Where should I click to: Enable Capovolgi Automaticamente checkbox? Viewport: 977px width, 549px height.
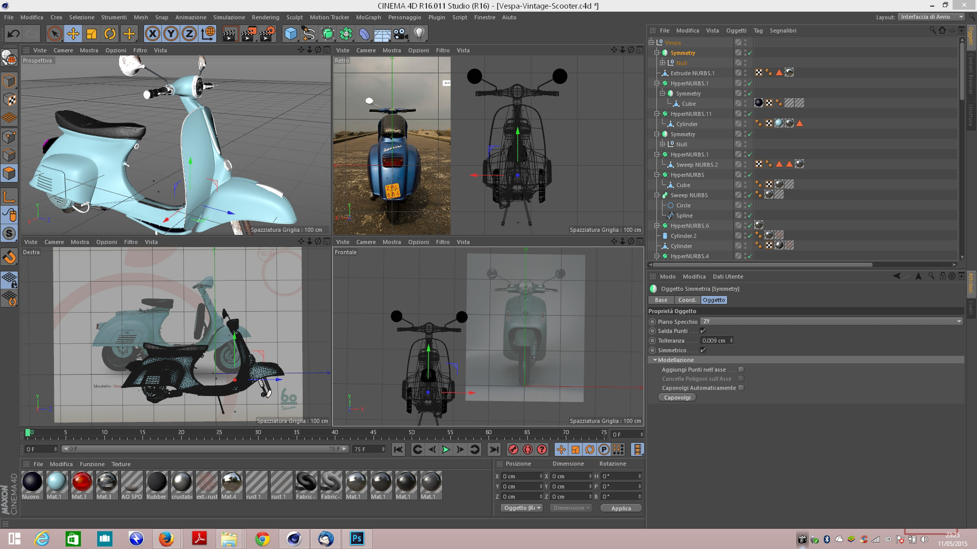tap(741, 388)
